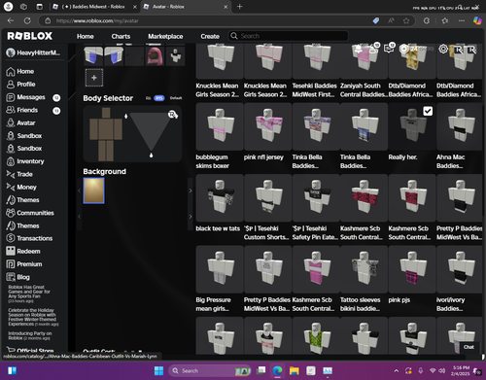
Task: Open Microsoft Edge from the taskbar
Action: (277, 370)
